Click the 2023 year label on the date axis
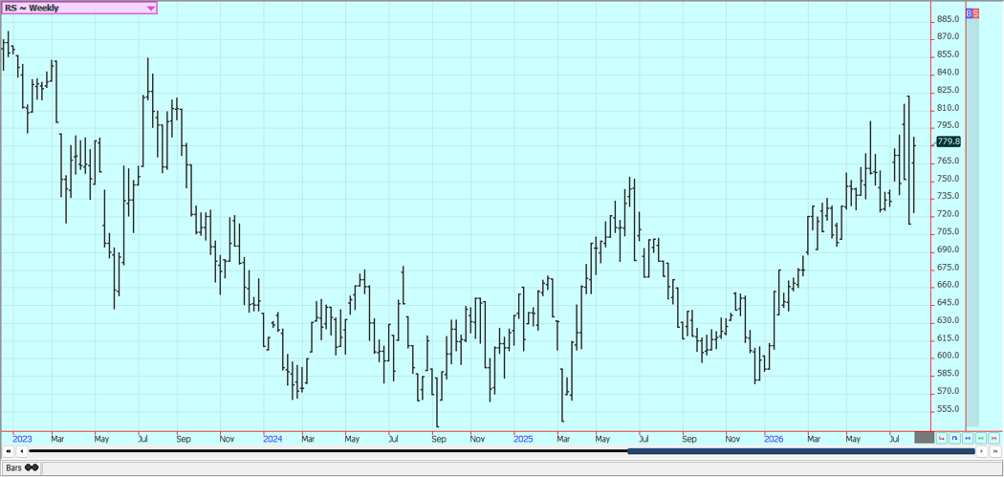This screenshot has height=477, width=1004. 22,439
